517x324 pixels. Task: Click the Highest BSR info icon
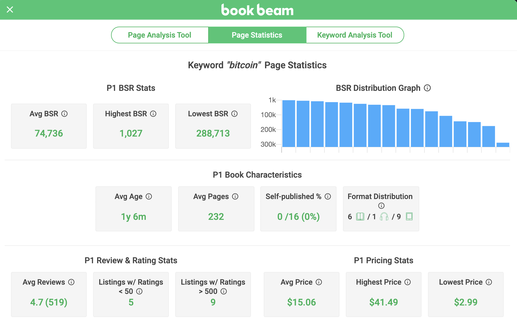(x=153, y=114)
